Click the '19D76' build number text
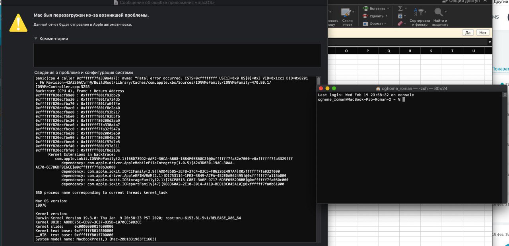The image size is (509, 246). coord(41,206)
